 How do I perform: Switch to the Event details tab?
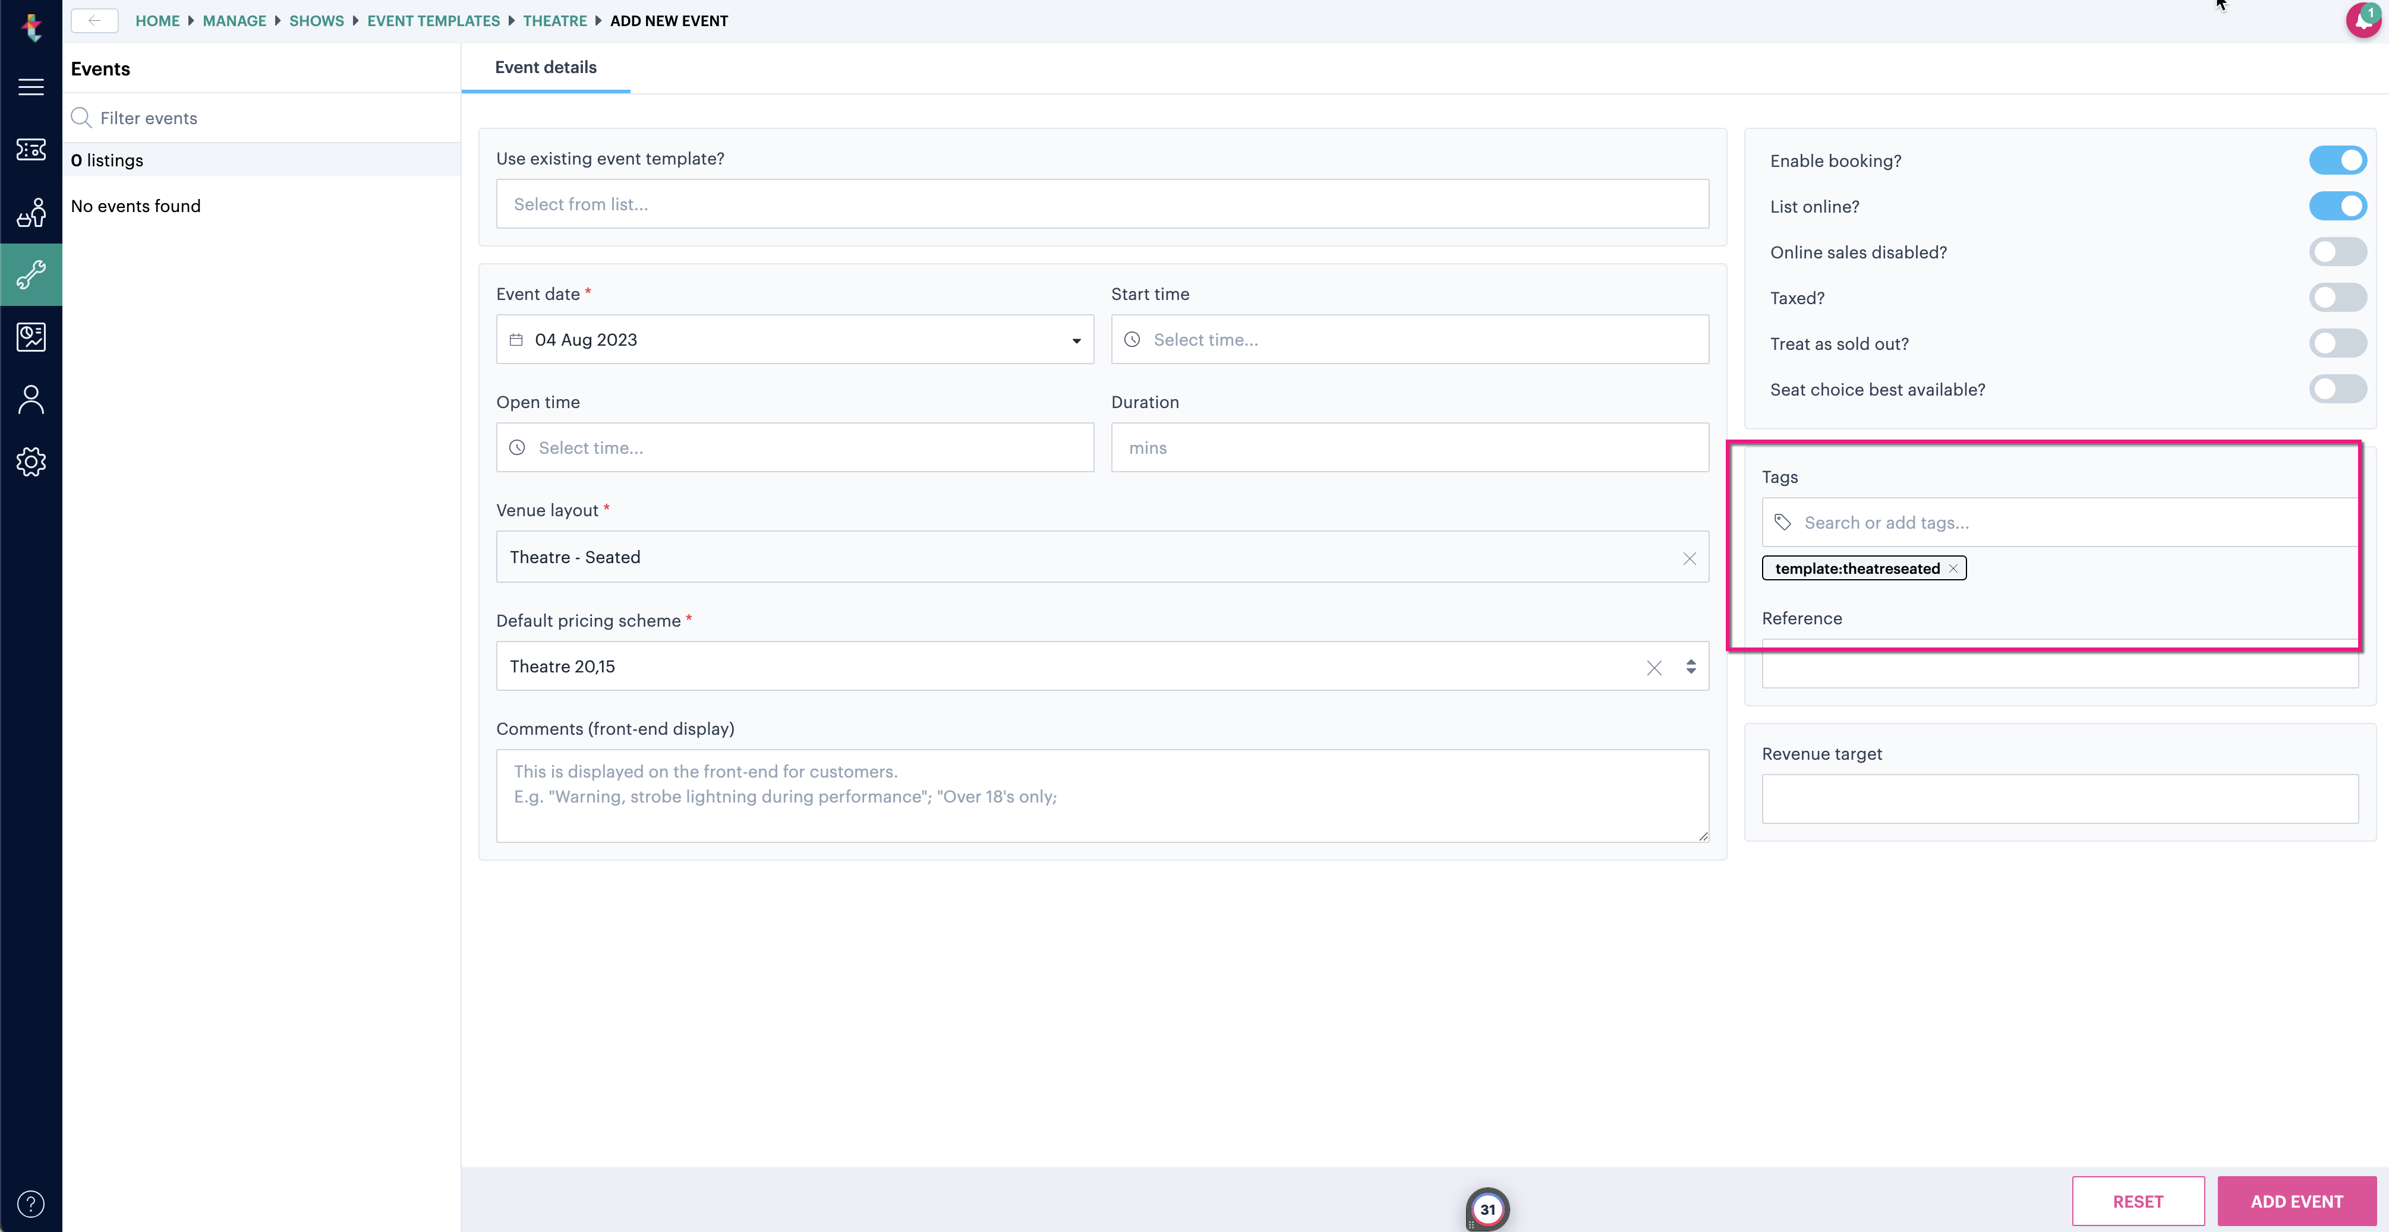click(x=546, y=67)
